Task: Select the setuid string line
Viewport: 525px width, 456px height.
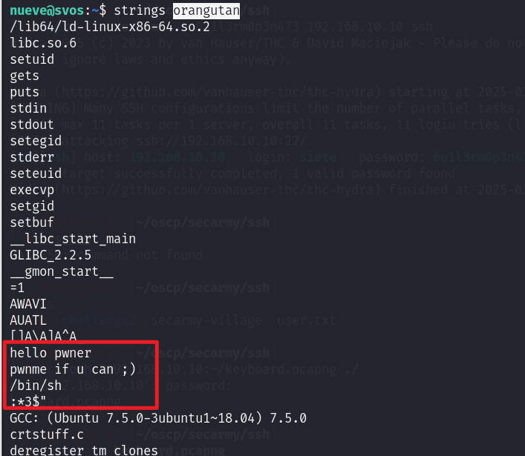Action: coord(32,59)
